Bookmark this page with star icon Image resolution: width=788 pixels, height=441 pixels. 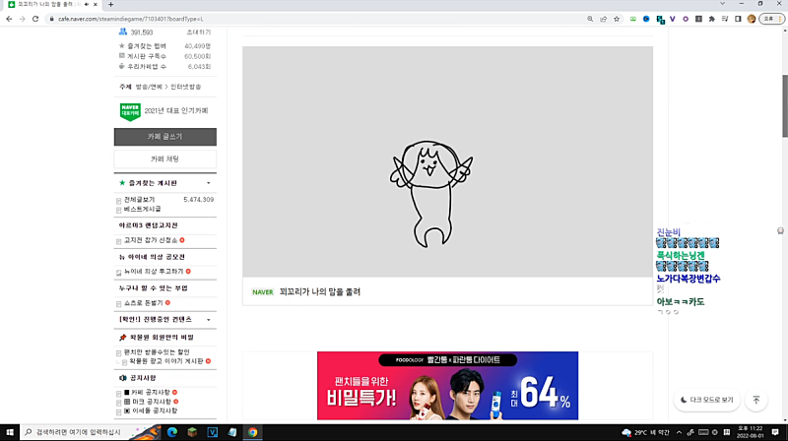[618, 18]
